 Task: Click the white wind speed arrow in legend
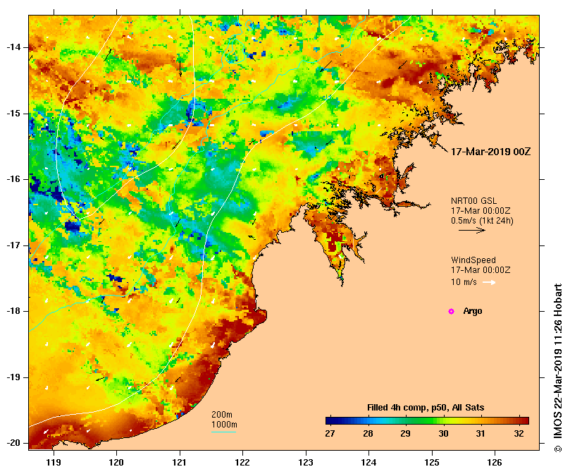click(x=489, y=282)
